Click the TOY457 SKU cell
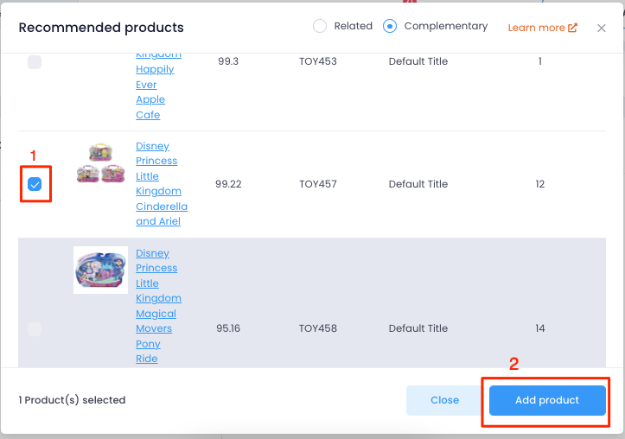 (317, 184)
